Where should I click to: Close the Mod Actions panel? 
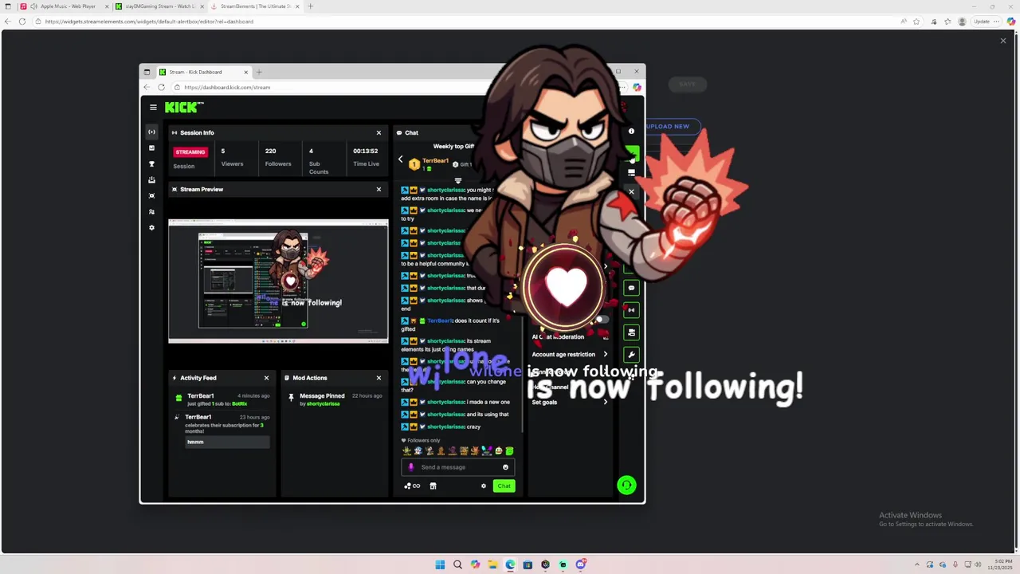click(379, 378)
